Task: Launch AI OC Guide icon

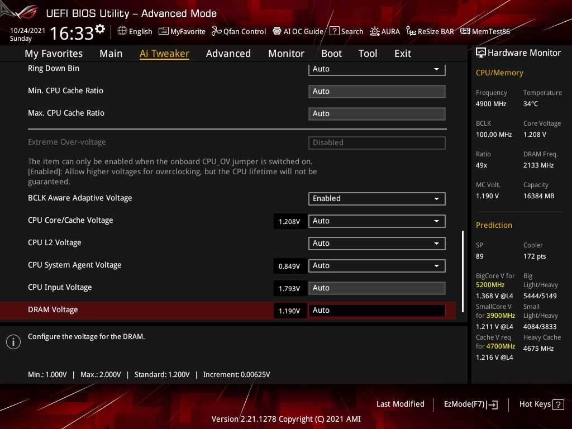Action: [277, 31]
